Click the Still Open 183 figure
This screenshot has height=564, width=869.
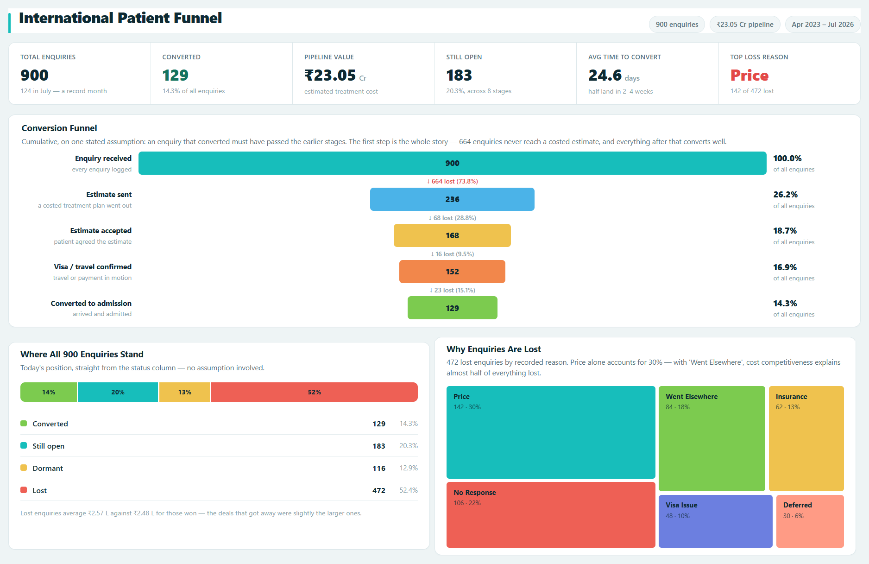coord(459,75)
